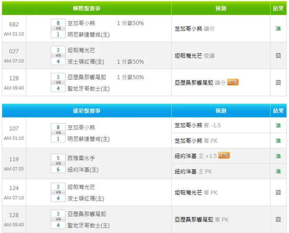Open team 波士頓紅襪(主) in game 124 matchup
The height and width of the screenshot is (233, 289).
tap(86, 199)
